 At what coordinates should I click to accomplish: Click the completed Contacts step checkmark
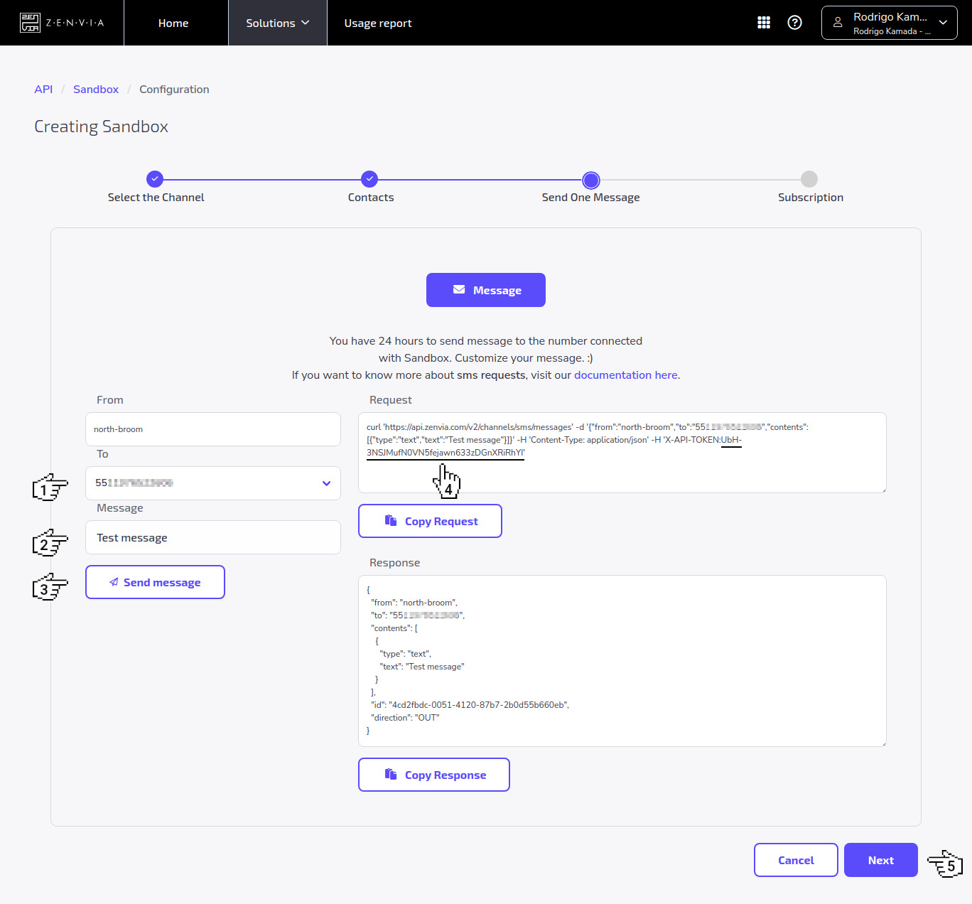370,179
